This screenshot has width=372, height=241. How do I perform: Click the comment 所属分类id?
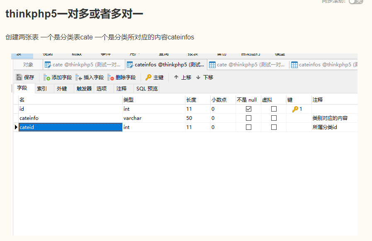(x=325, y=127)
